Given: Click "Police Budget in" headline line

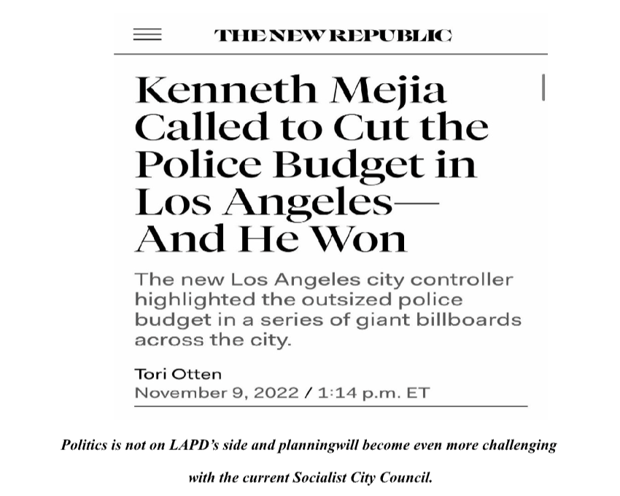Looking at the screenshot, I should click(x=306, y=165).
